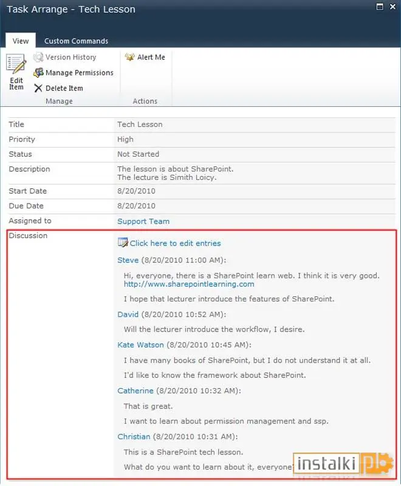Viewport: 401px width, 486px height.
Task: Open Steve's profile link
Action: 128,260
